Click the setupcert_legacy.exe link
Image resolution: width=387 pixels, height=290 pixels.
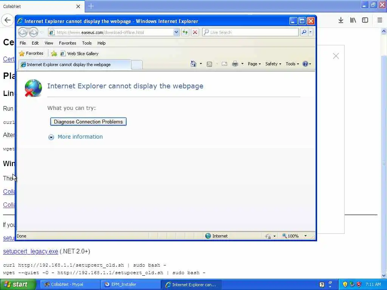click(31, 251)
